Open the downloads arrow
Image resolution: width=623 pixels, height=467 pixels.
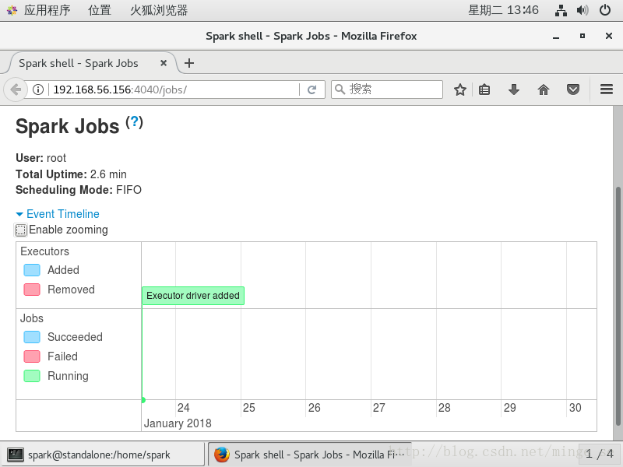(x=514, y=90)
